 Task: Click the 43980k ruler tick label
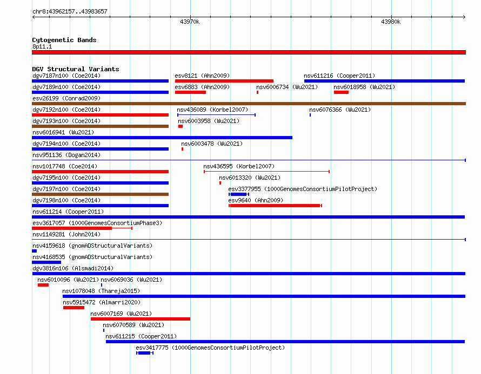point(391,22)
